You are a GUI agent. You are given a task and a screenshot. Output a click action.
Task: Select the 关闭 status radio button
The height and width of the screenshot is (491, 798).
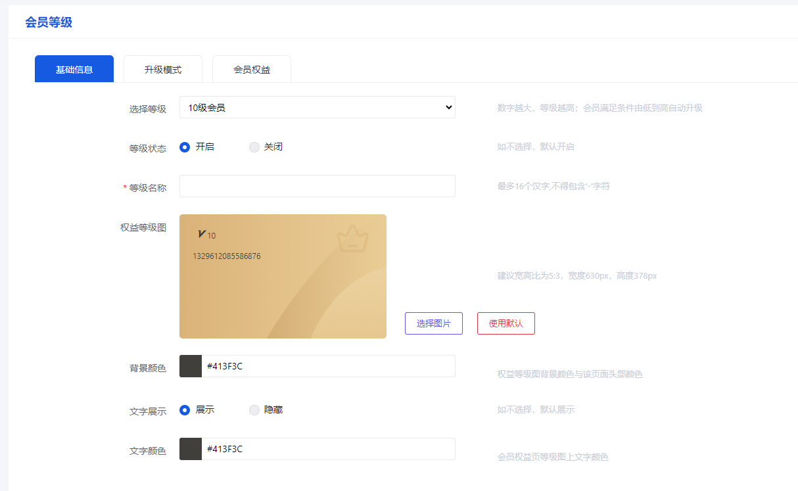coord(254,147)
